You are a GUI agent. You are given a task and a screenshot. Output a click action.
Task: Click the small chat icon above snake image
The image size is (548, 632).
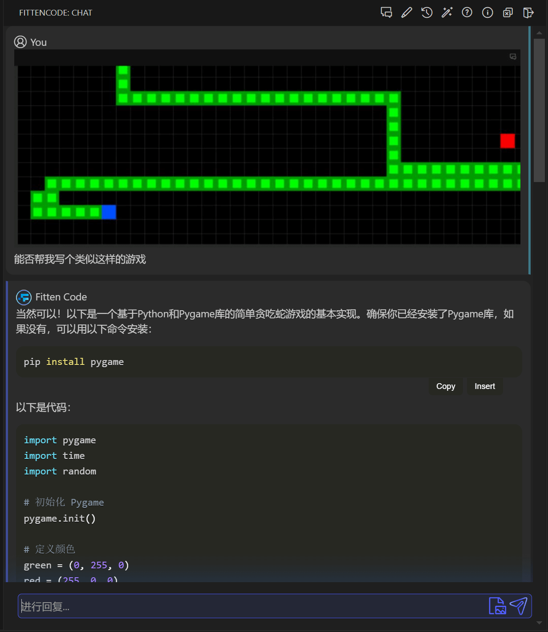(x=513, y=57)
